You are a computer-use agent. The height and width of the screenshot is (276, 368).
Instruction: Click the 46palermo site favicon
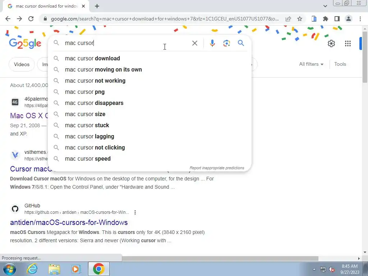tap(15, 102)
